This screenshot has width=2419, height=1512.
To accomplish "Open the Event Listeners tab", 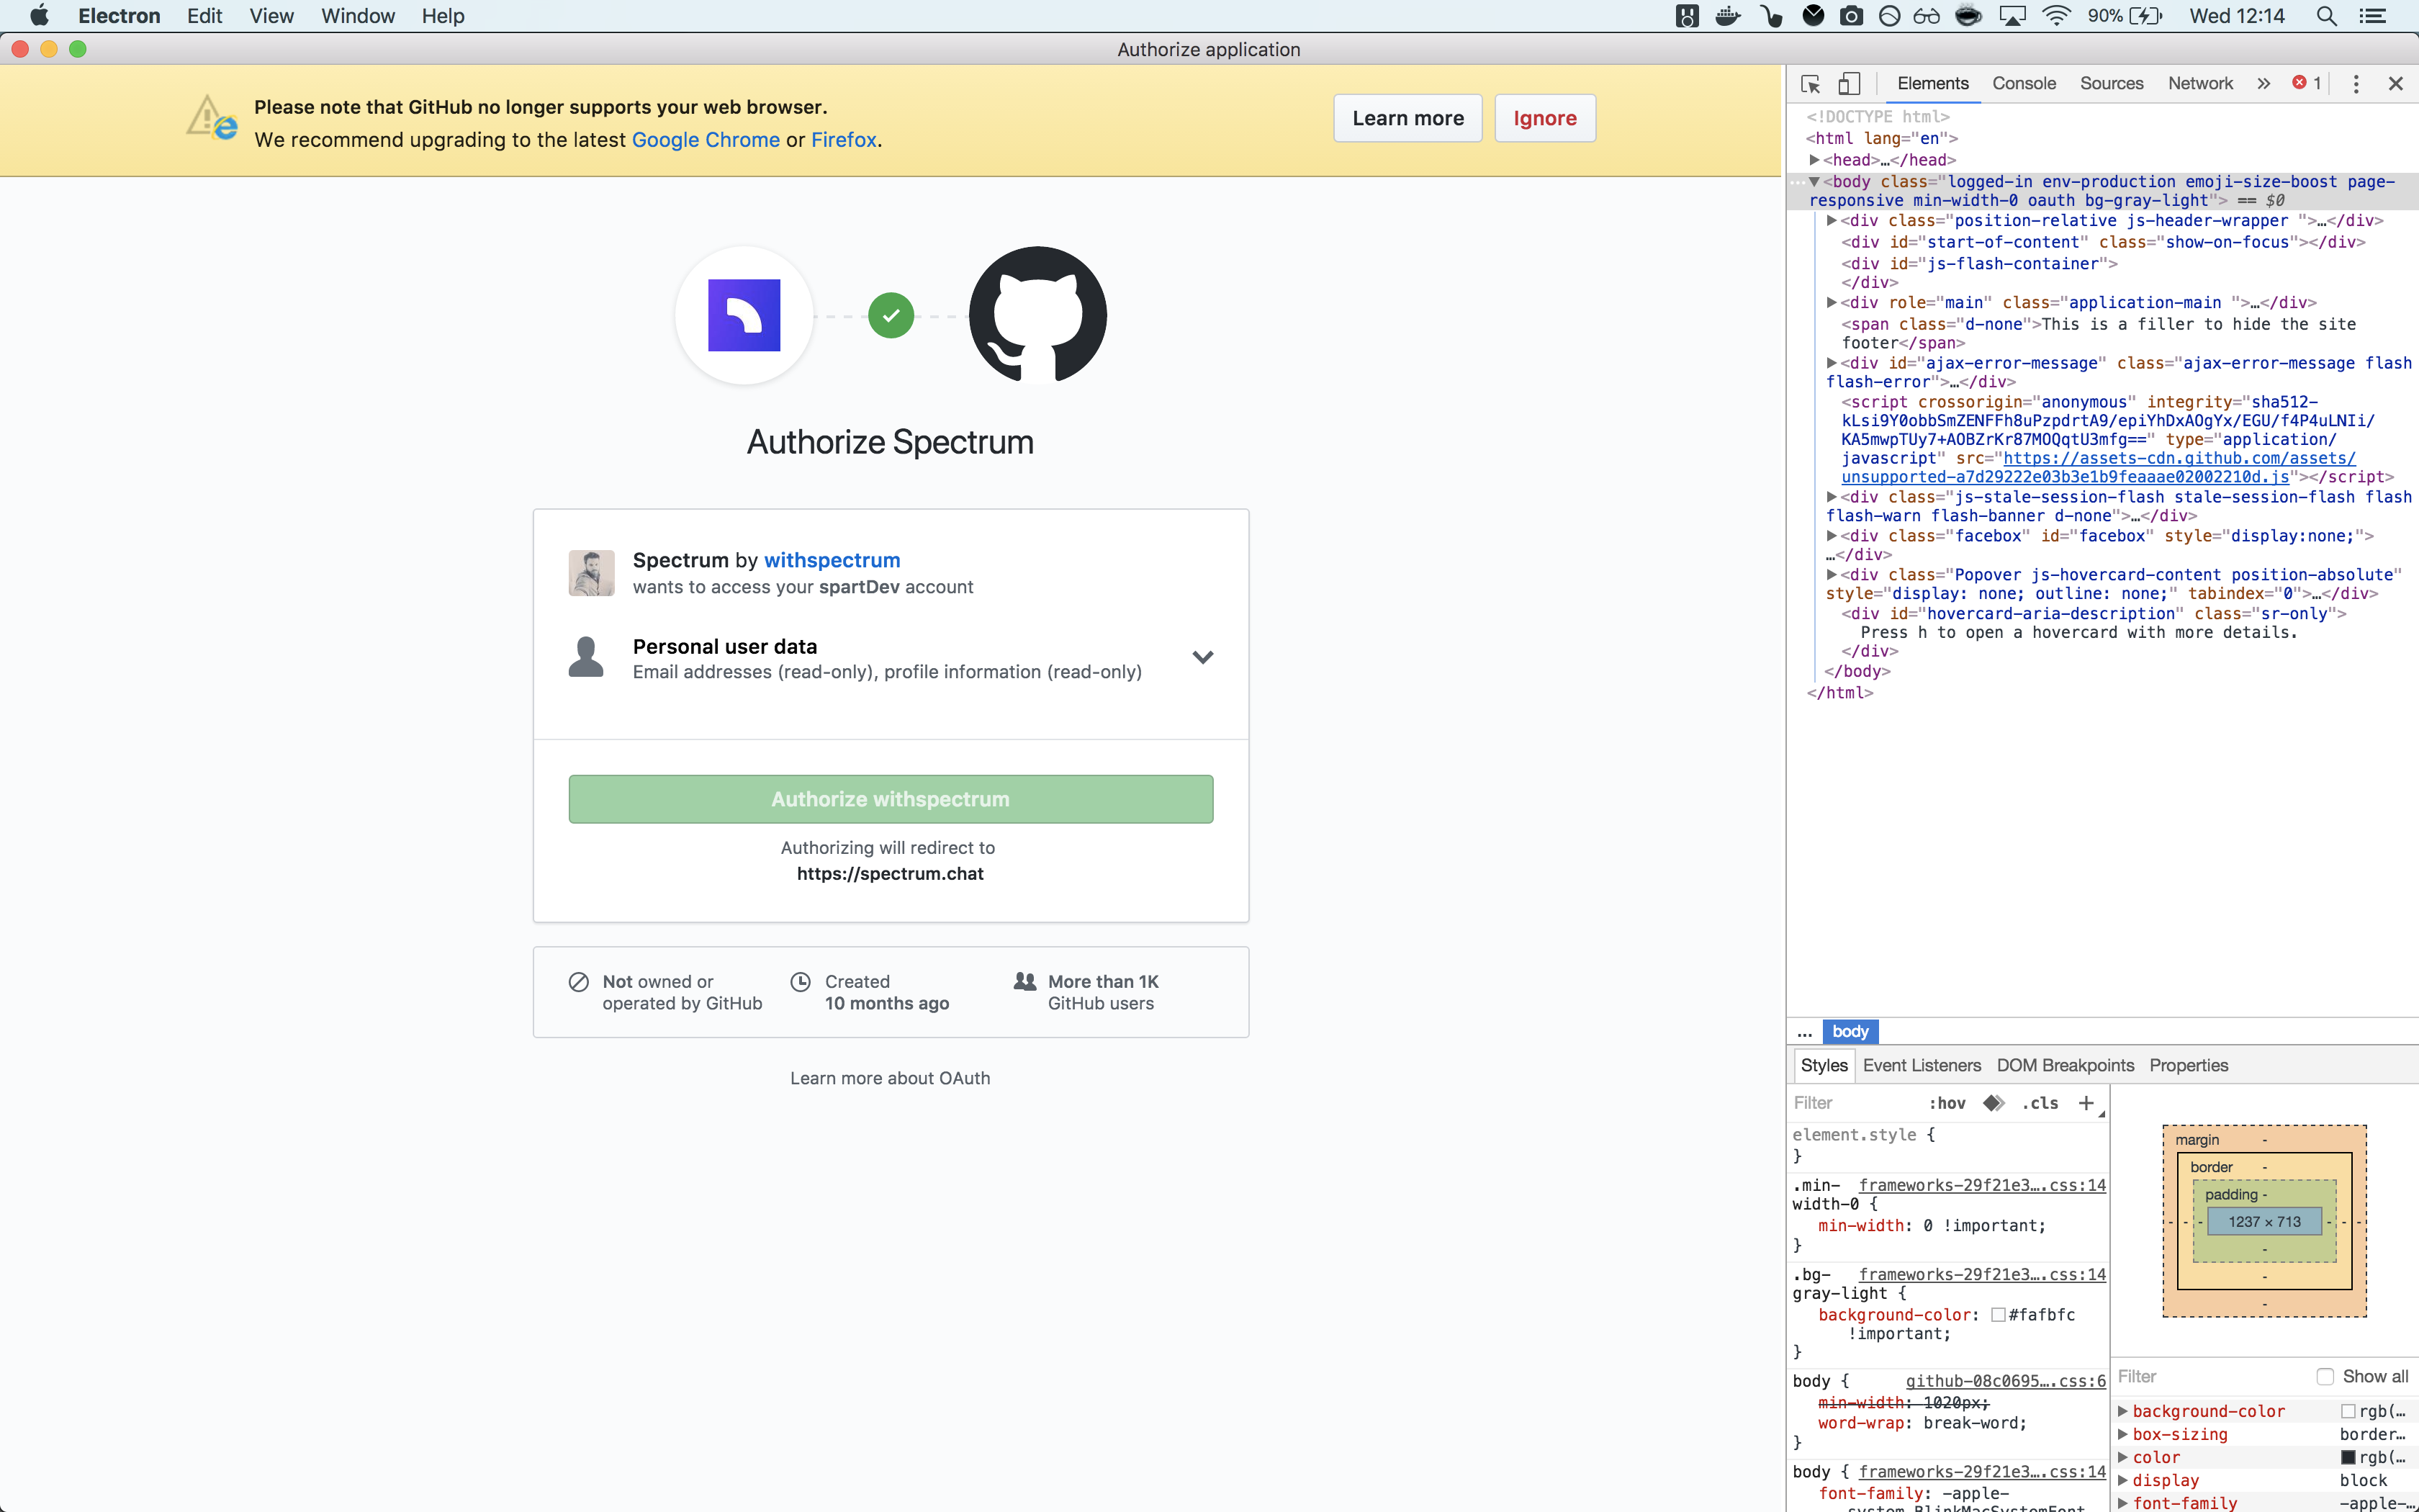I will [x=1922, y=1065].
